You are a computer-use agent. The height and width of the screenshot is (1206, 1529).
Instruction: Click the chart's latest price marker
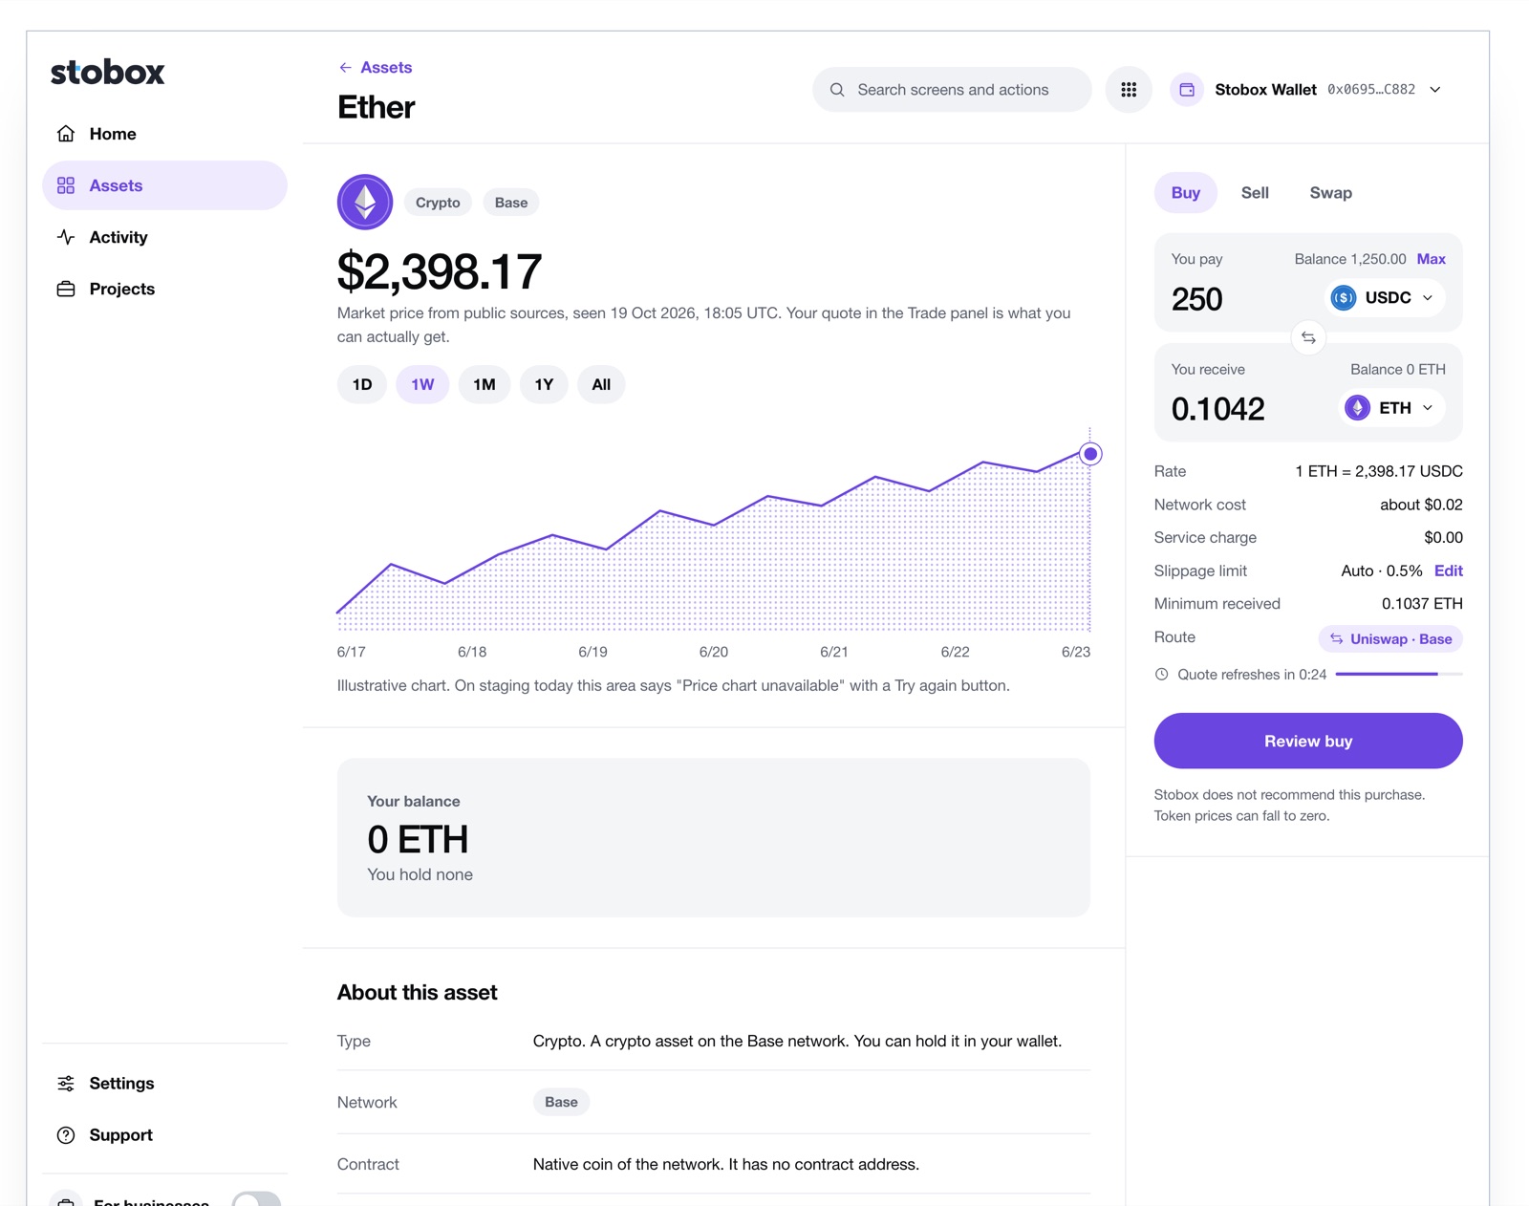pos(1090,454)
